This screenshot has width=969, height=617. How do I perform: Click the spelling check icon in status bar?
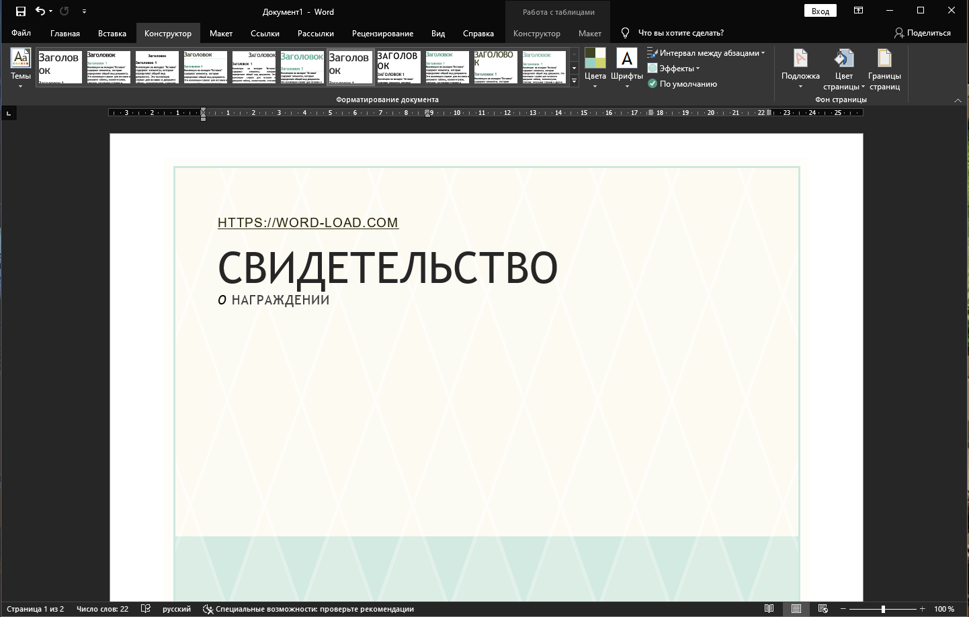(x=145, y=609)
